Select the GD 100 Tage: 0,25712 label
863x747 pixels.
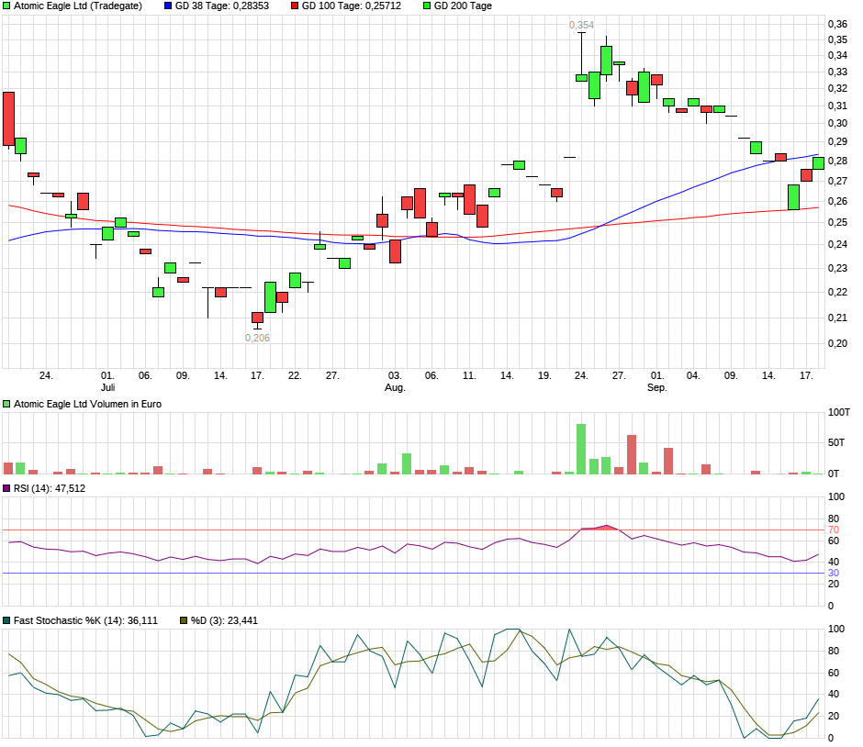(352, 6)
